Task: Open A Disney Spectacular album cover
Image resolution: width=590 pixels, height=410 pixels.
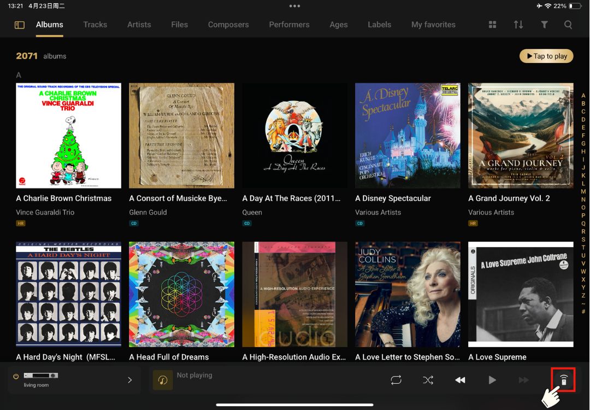Action: point(408,136)
